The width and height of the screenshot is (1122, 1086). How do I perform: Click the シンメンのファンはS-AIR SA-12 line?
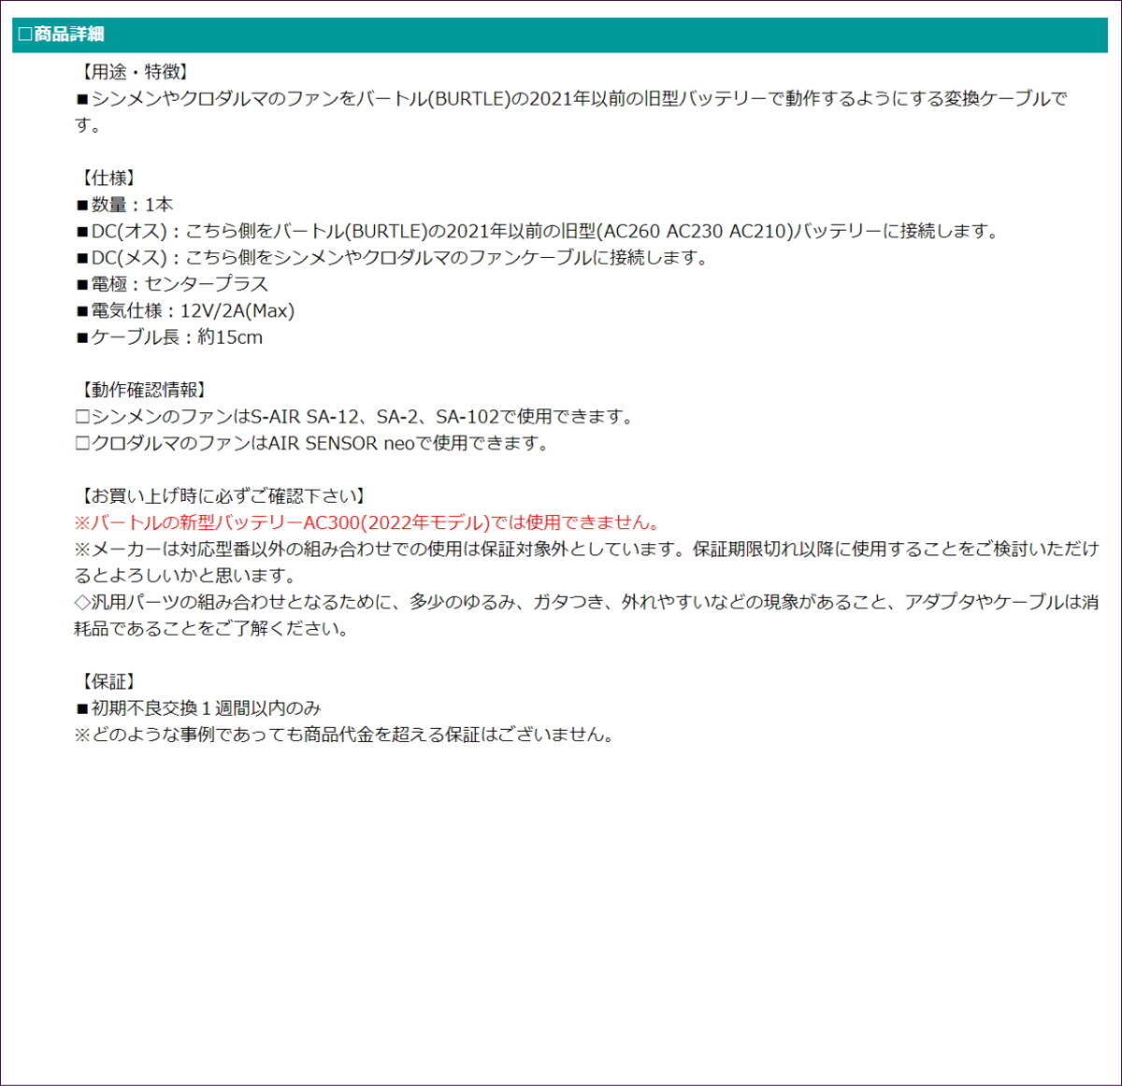coord(354,417)
